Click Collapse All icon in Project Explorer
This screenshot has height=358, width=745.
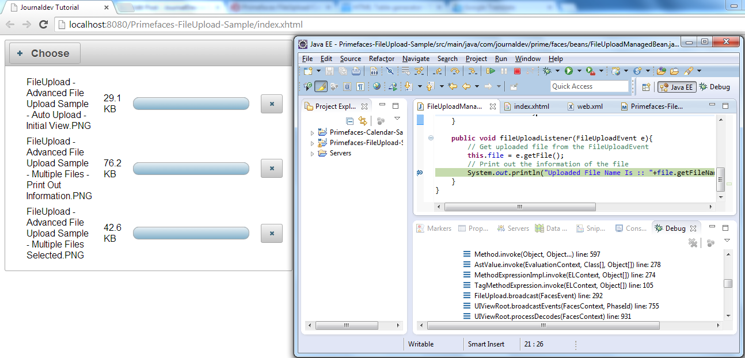(x=349, y=121)
